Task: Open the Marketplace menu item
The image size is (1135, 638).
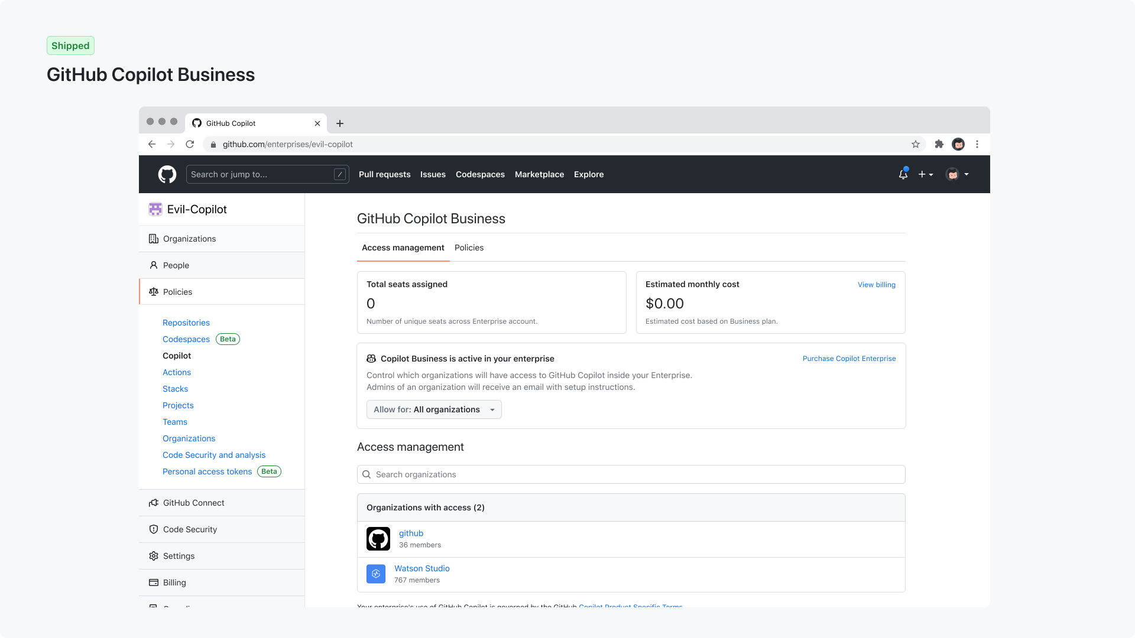Action: coord(539,174)
